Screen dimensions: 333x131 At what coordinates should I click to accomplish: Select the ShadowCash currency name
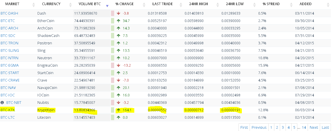48,36
